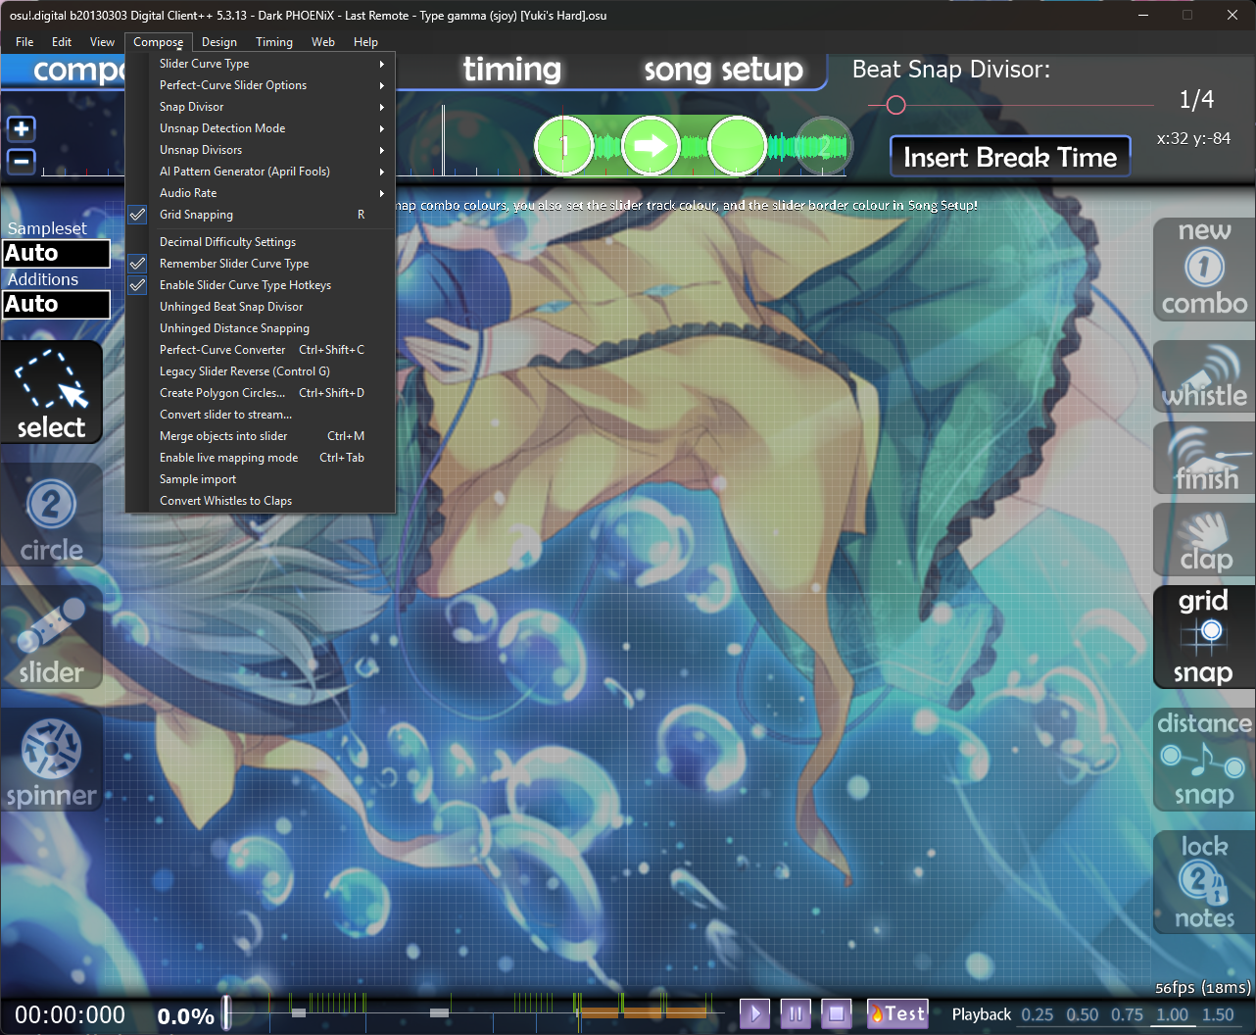Screen dimensions: 1256x1035
Task: Choose Convert slider to stream
Action: 261,415
